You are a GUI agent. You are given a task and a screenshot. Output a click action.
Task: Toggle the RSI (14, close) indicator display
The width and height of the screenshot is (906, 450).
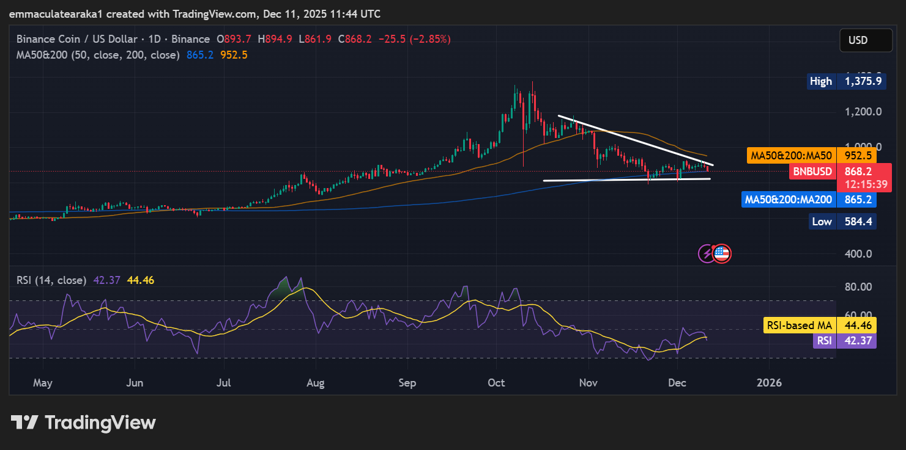(x=52, y=280)
